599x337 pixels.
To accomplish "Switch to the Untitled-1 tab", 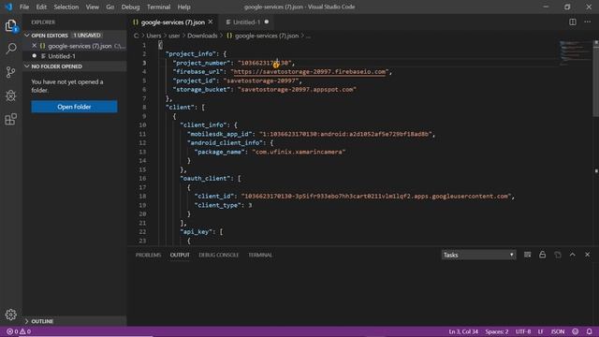I will [246, 22].
